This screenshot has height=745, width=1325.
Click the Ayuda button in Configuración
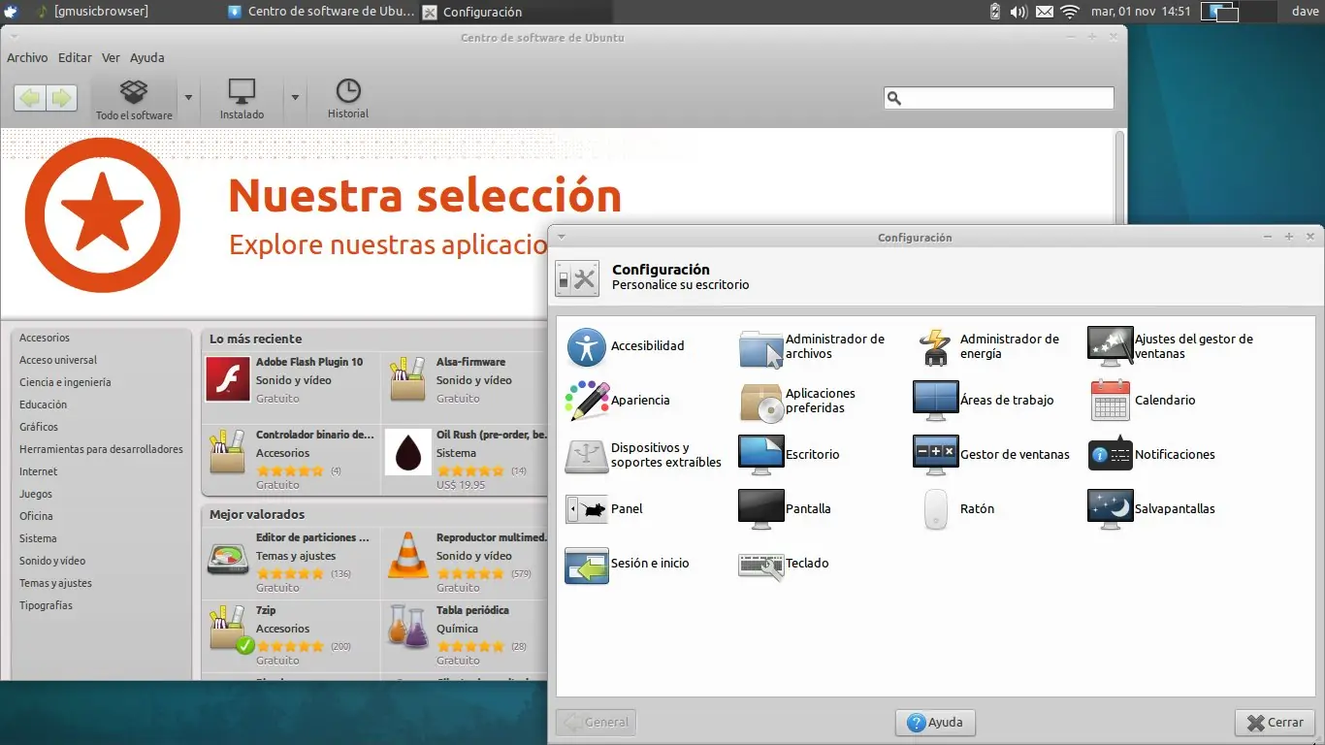tap(935, 723)
